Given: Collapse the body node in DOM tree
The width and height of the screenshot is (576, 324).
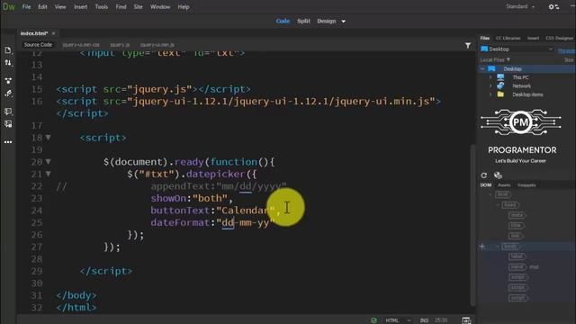Looking at the screenshot, I should 498,246.
